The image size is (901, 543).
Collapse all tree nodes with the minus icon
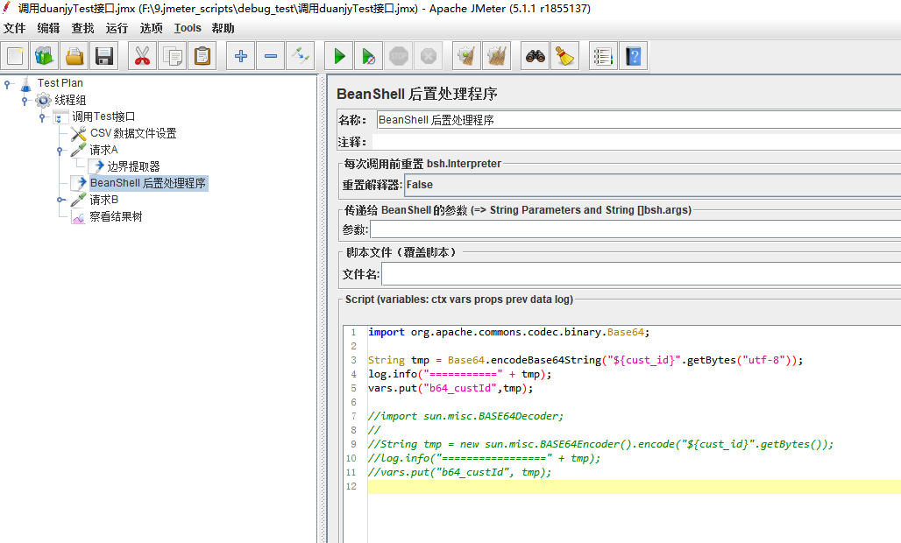coord(270,55)
